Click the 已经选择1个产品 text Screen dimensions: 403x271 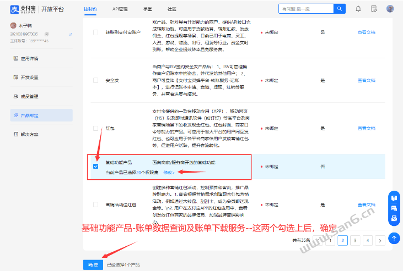tap(123, 264)
